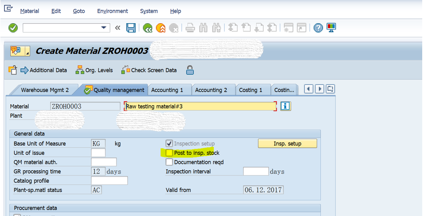The height and width of the screenshot is (216, 424).
Task: Click the QM material auth. field
Action: (104, 162)
